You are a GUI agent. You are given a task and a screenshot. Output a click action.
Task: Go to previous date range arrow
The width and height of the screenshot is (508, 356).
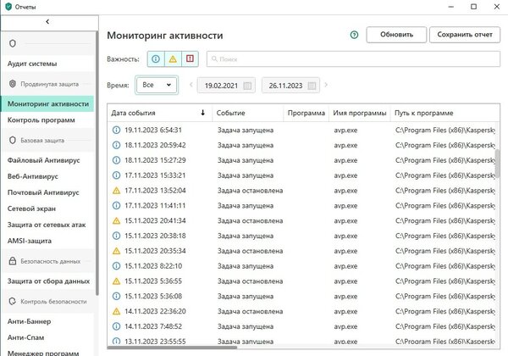pos(190,85)
